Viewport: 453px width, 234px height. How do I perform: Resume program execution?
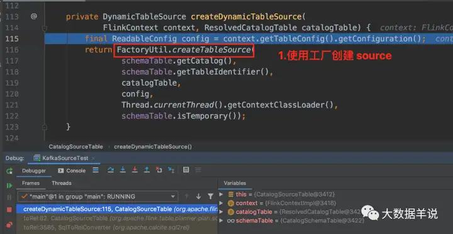9,186
